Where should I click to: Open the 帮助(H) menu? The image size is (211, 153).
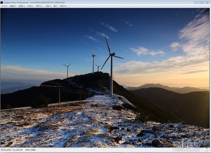63,6
